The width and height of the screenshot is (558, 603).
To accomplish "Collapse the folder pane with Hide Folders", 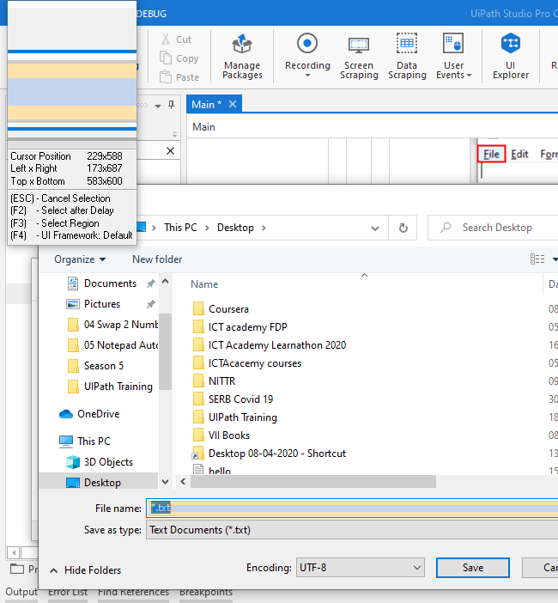I will point(85,569).
